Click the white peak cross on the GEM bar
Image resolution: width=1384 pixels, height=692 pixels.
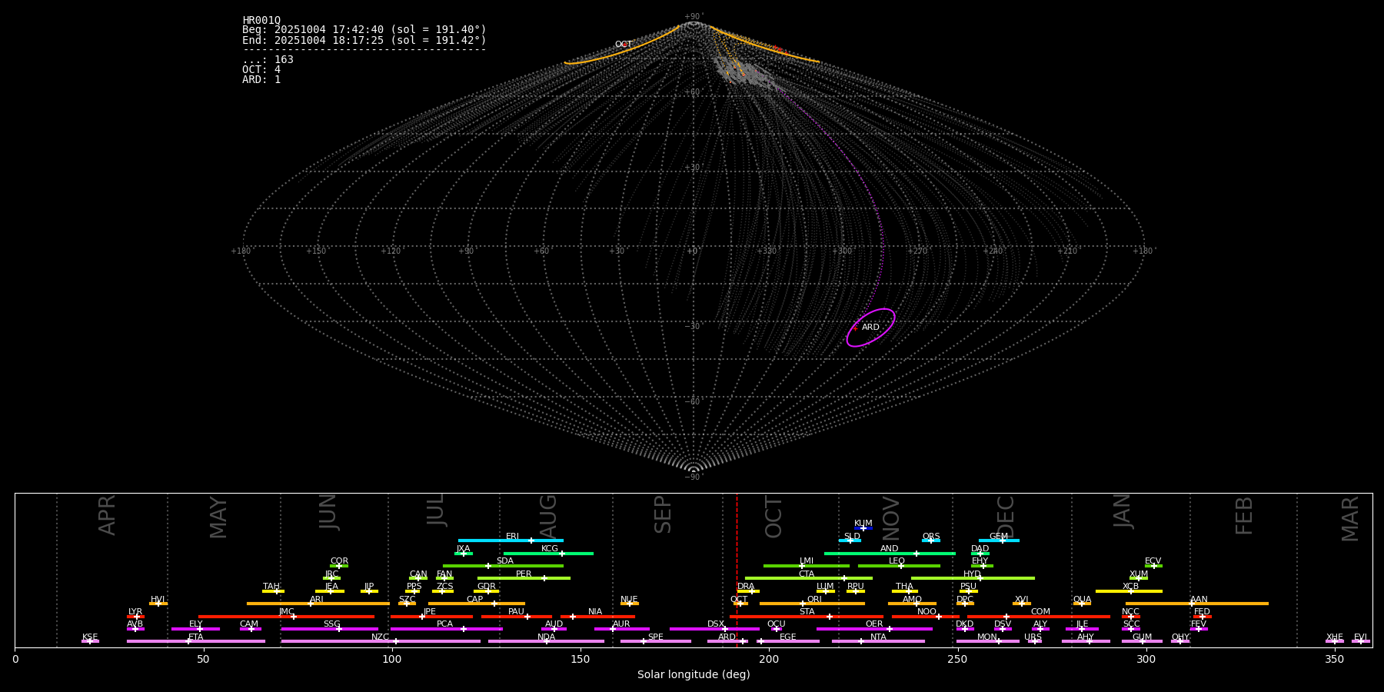1002,541
